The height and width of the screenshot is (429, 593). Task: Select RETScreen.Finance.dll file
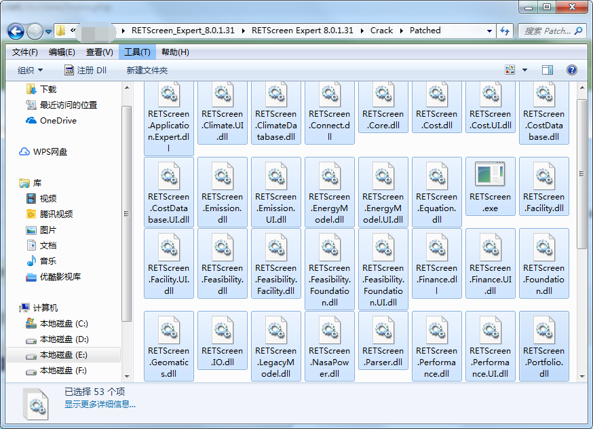tap(437, 263)
